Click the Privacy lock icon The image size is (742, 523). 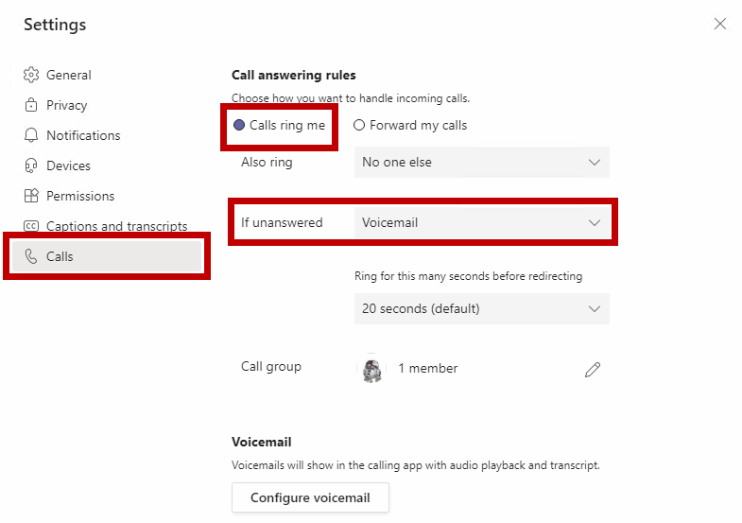point(31,105)
